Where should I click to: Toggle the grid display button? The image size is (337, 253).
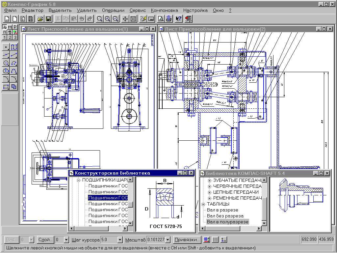click(x=215, y=239)
